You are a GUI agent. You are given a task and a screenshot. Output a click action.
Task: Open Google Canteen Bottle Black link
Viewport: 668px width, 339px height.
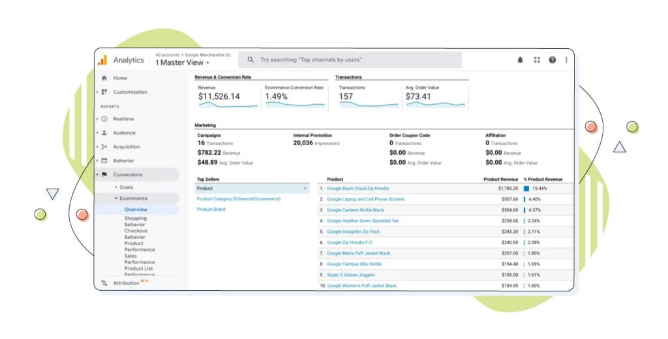click(356, 210)
